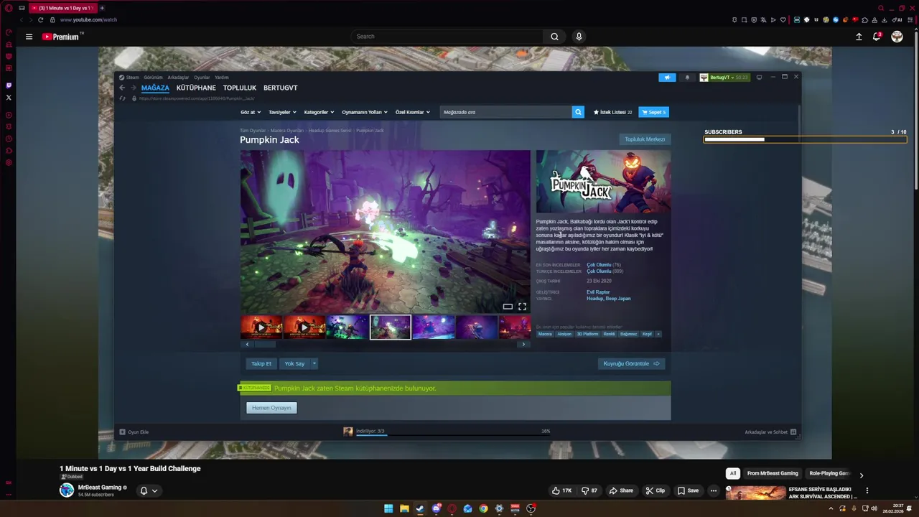Screen dimensions: 919x517
Task: Click the Hemen Oynayın play button
Action: click(x=271, y=408)
